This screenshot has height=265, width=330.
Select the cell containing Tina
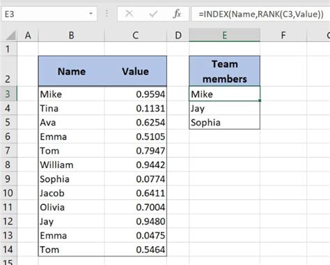[x=72, y=108]
